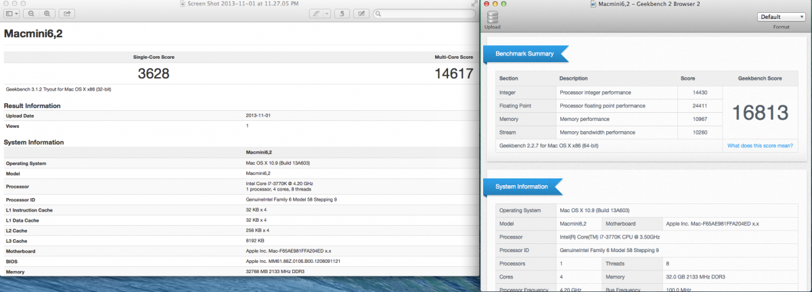Click the L3 Cache value 8192 KB
This screenshot has width=812, height=292.
coord(257,240)
